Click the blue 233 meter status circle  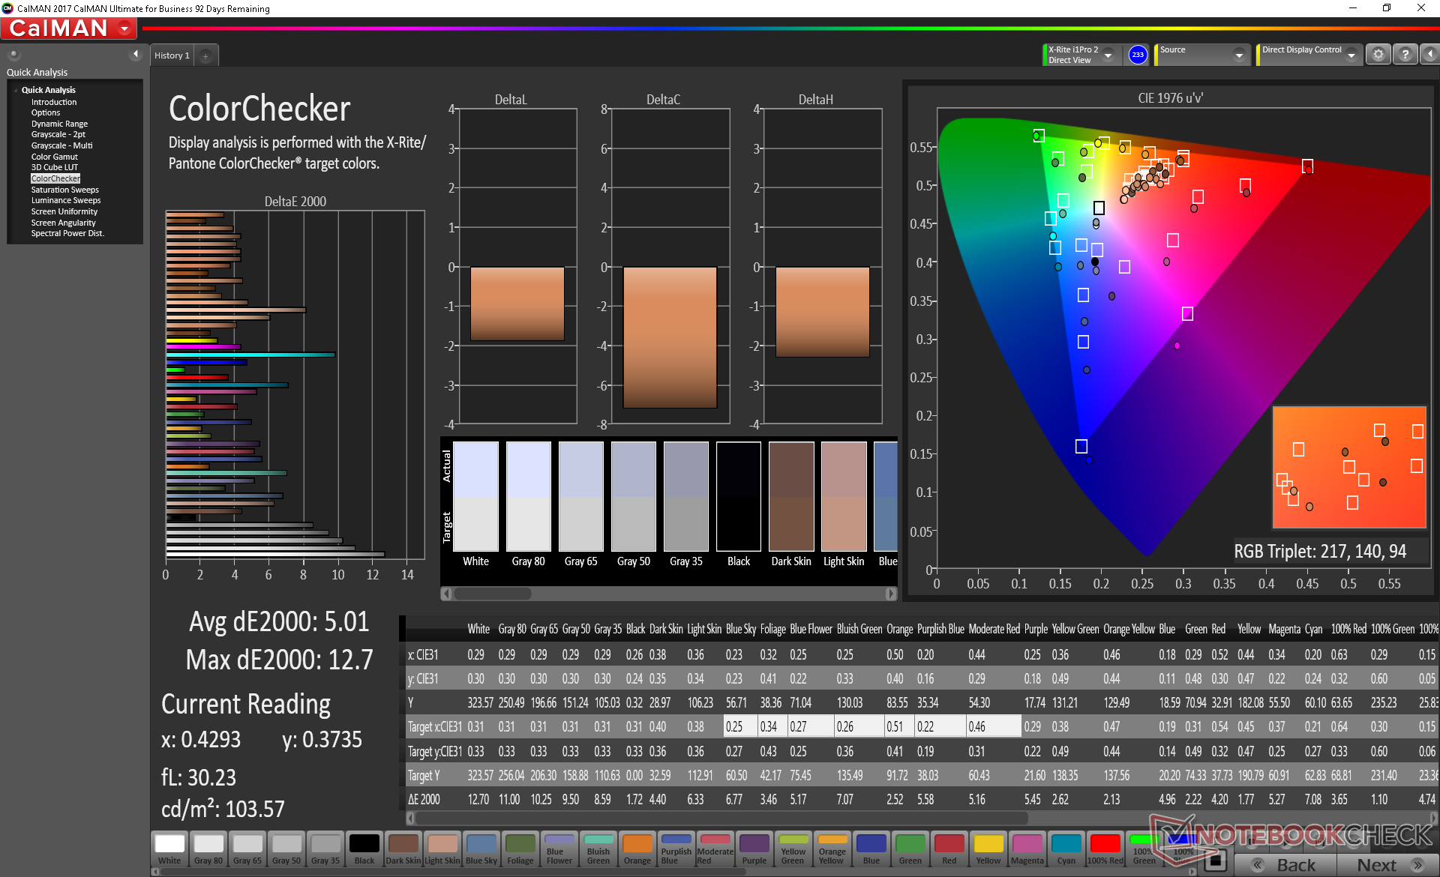(x=1138, y=55)
